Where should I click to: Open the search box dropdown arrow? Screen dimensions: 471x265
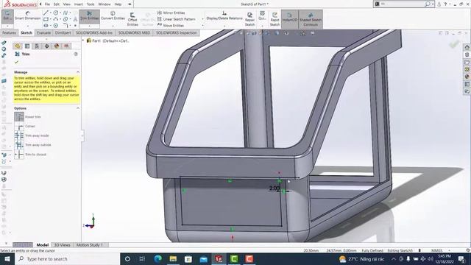pyautogui.click(x=433, y=4)
